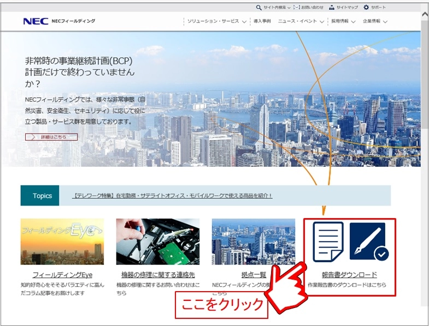Open the テレワーク特集 topics link

pos(172,196)
